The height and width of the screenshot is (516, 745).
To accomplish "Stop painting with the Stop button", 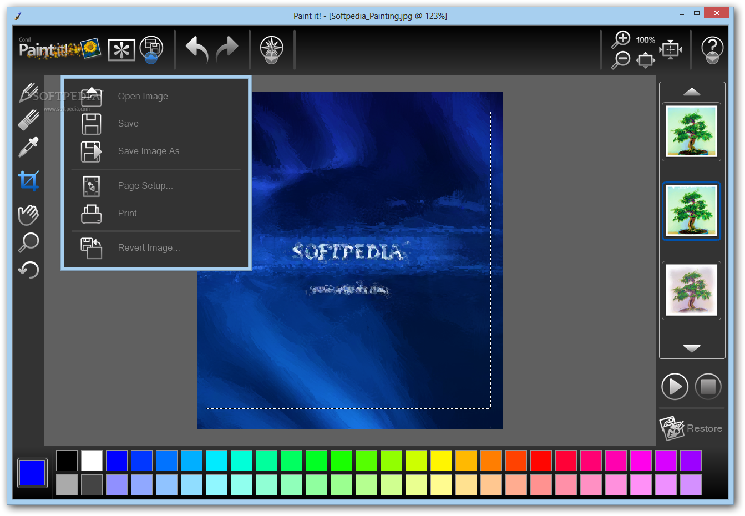I will (708, 386).
